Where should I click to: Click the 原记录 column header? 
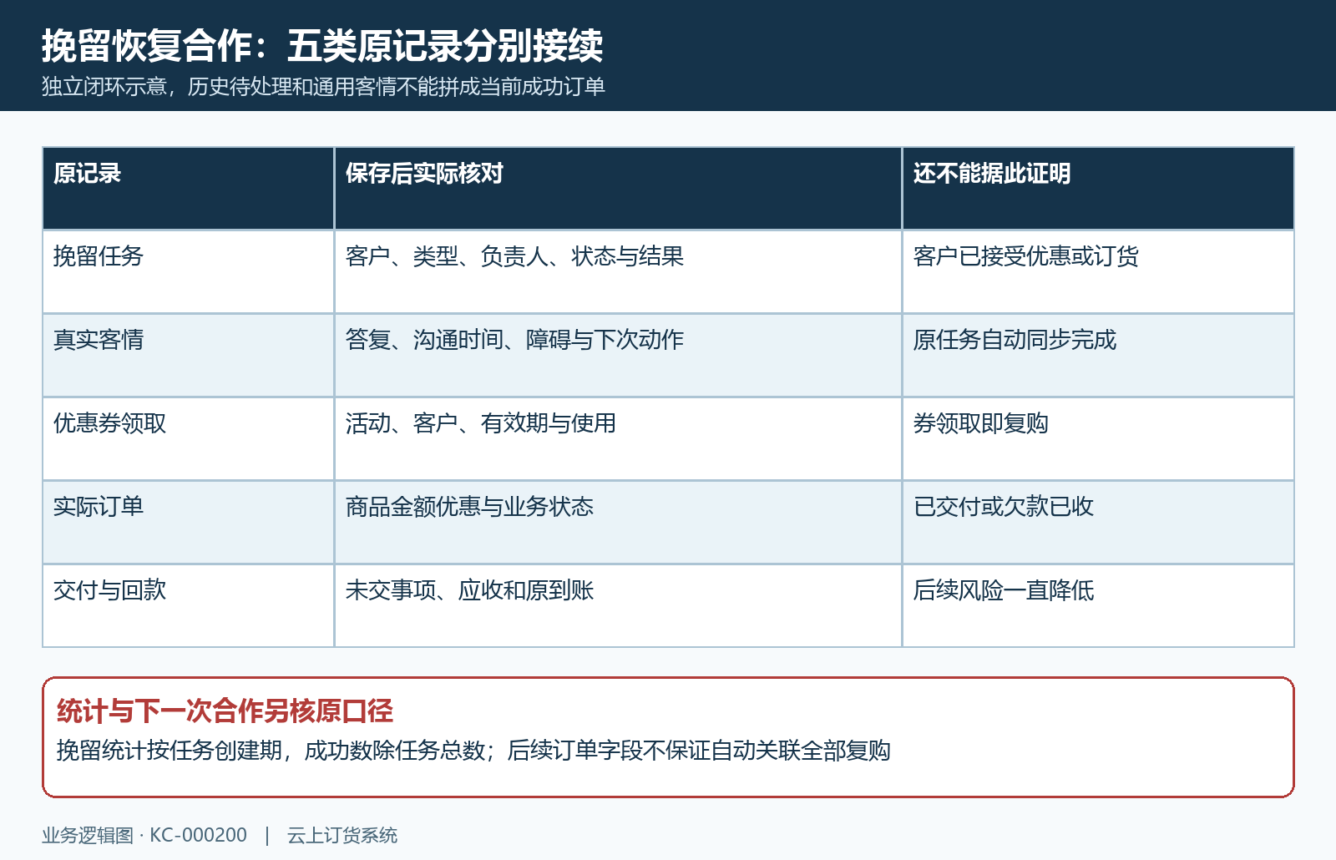(188, 189)
